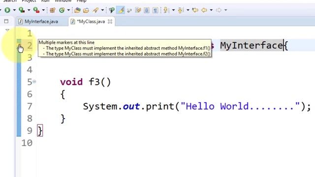Click line number 10 in the ruler

pyautogui.click(x=27, y=143)
